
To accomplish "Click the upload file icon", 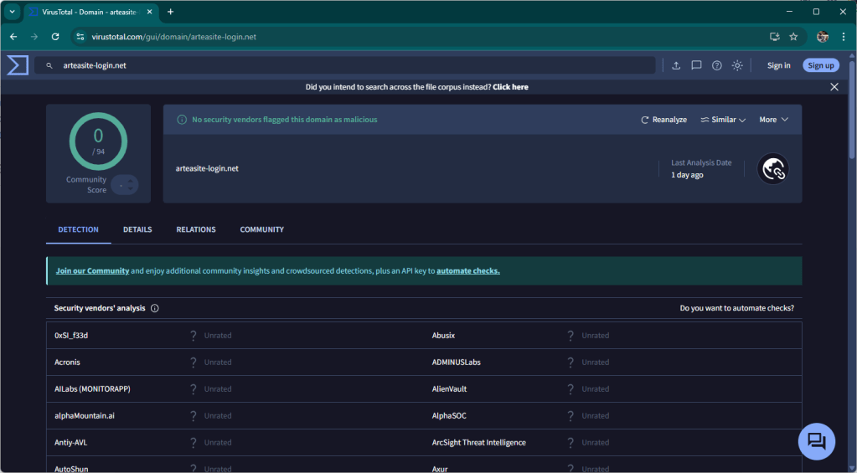I will click(x=676, y=65).
